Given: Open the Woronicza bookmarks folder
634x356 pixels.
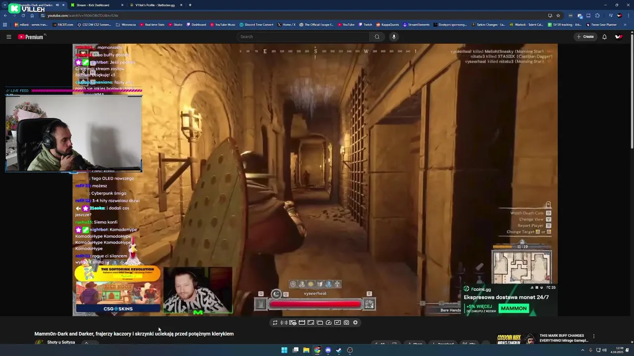Looking at the screenshot, I should click(x=126, y=25).
